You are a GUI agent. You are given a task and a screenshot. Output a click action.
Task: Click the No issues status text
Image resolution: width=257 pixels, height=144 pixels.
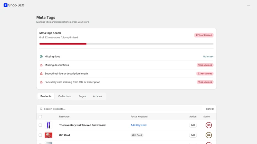[208, 57]
